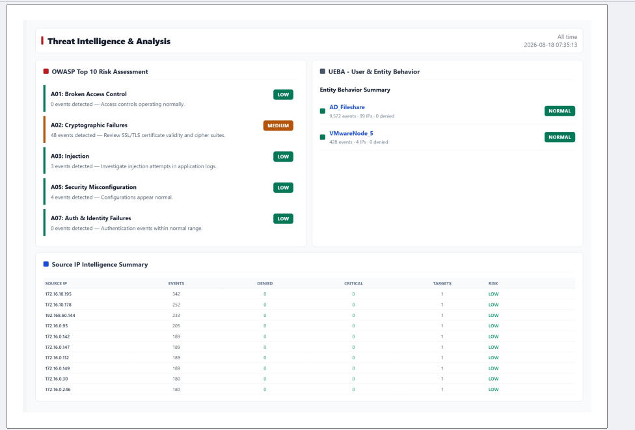The image size is (635, 430).
Task: Click the red square icon beside OWASP Top 10
Action: click(46, 71)
